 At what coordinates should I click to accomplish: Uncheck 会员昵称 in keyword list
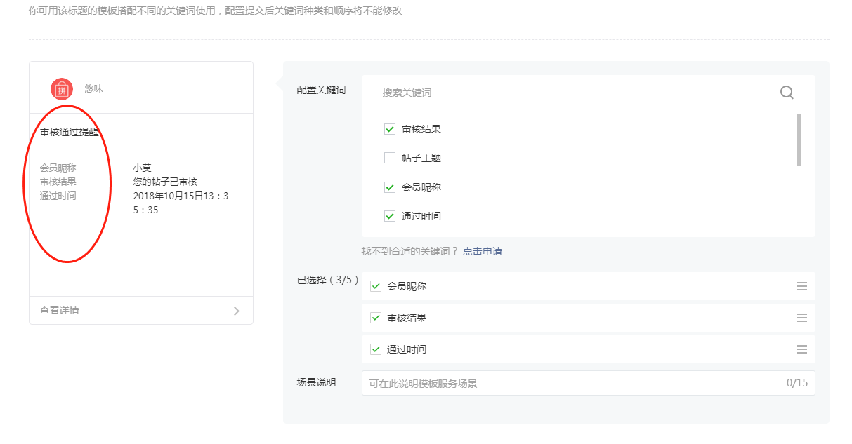(x=390, y=187)
